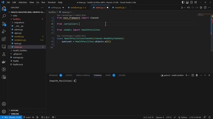
Task: Customize layout icon in title bar
Action: (x=196, y=2)
